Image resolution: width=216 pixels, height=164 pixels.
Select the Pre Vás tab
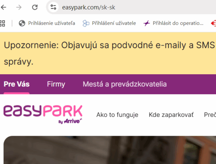coord(16,84)
